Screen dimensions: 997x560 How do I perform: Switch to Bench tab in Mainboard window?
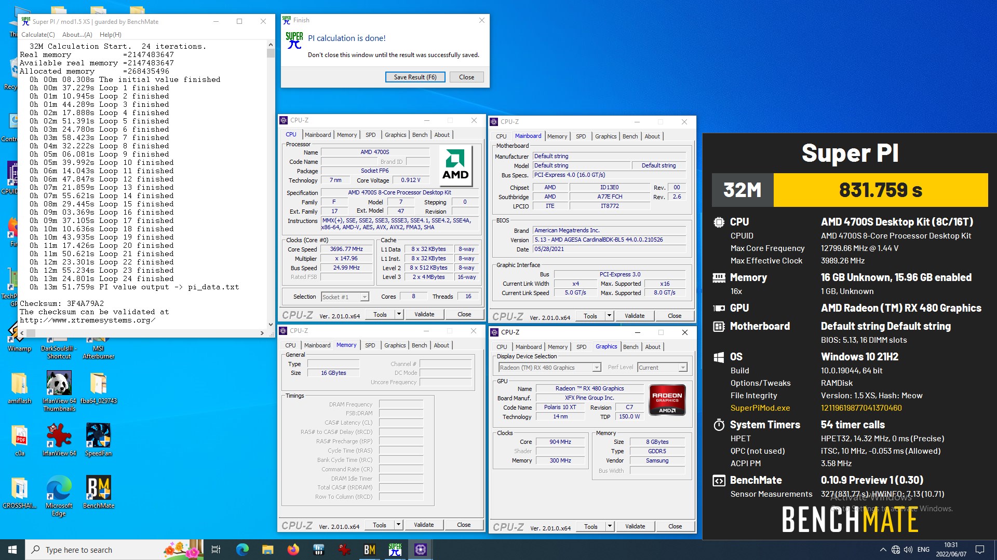point(630,136)
